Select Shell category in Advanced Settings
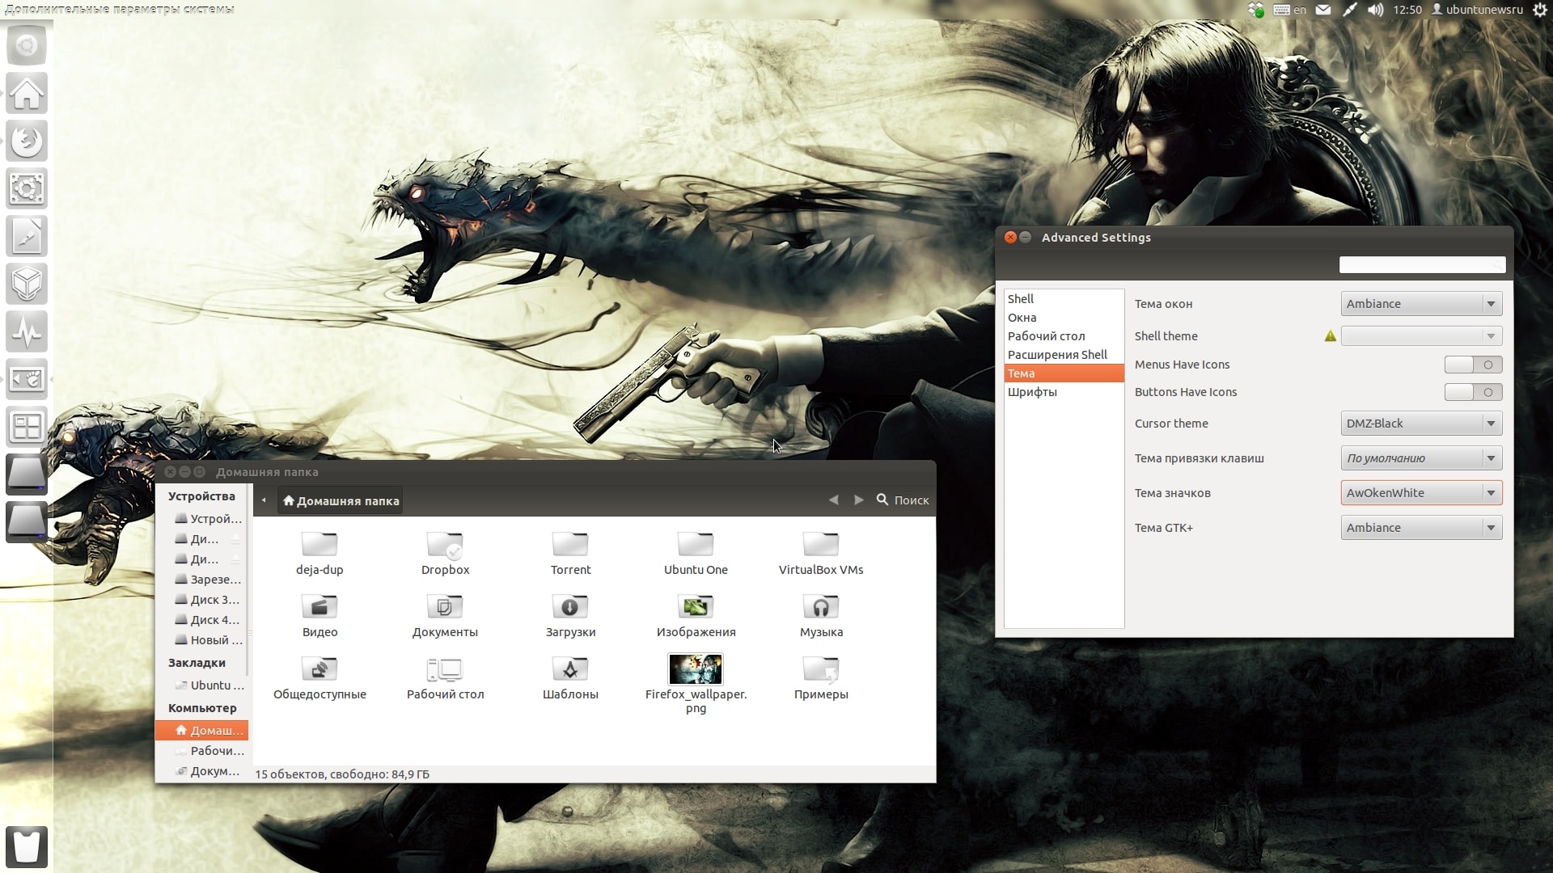Viewport: 1553px width, 873px height. [1064, 299]
